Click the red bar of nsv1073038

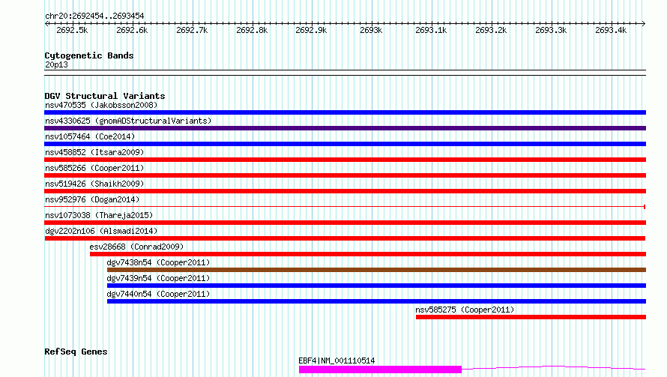[x=345, y=223]
